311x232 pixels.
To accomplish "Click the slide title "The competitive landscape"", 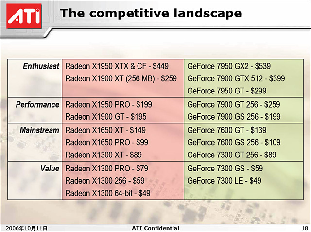I will (151, 13).
